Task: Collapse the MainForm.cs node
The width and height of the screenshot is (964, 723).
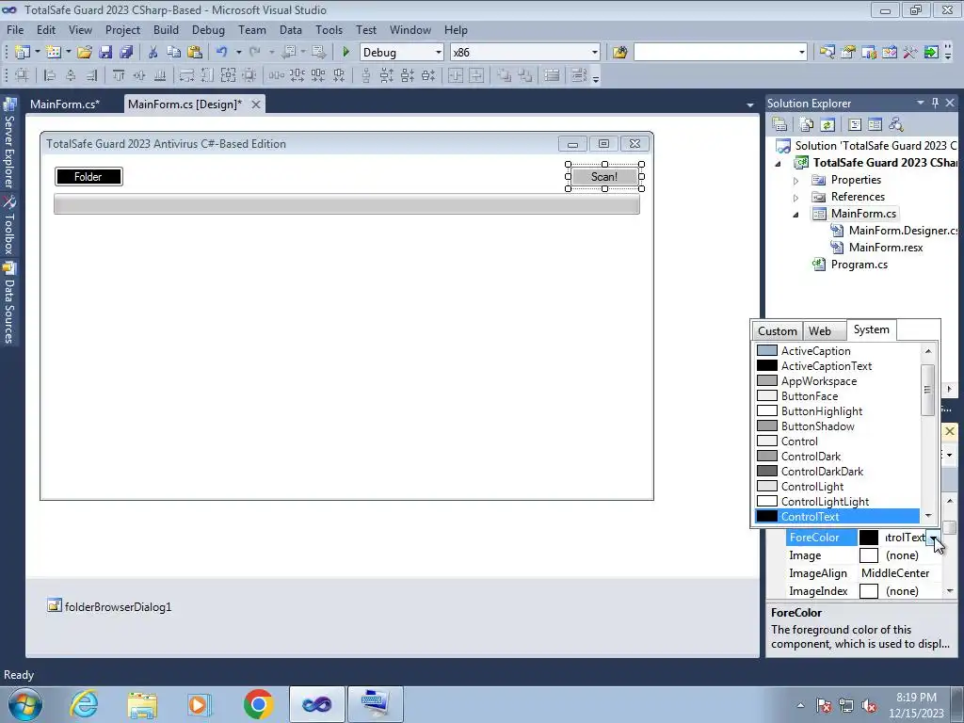Action: pos(795,215)
